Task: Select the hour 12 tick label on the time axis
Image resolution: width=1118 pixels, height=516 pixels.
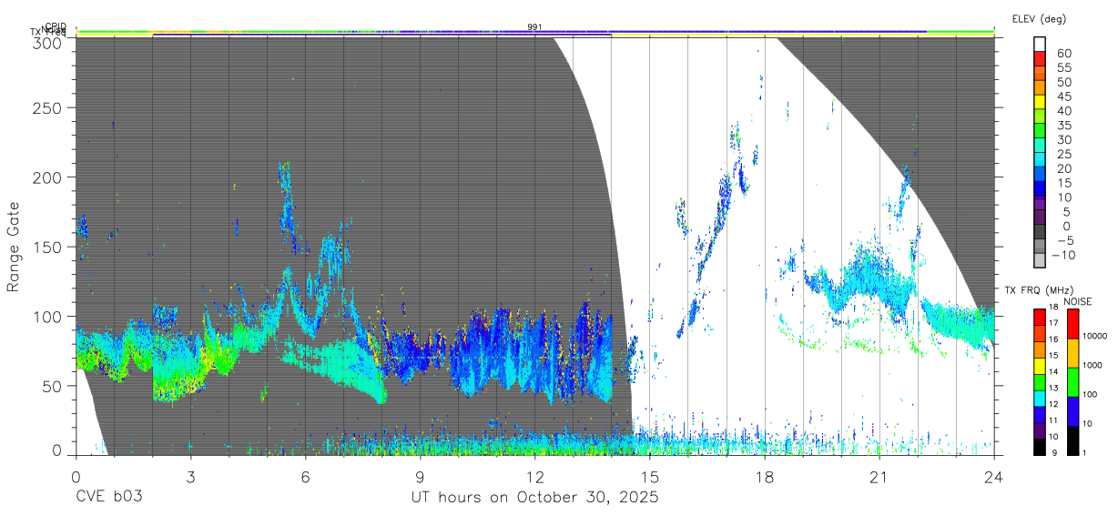Action: [x=534, y=477]
